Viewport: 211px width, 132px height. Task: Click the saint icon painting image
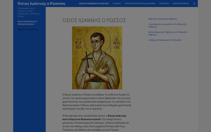[x=97, y=58]
